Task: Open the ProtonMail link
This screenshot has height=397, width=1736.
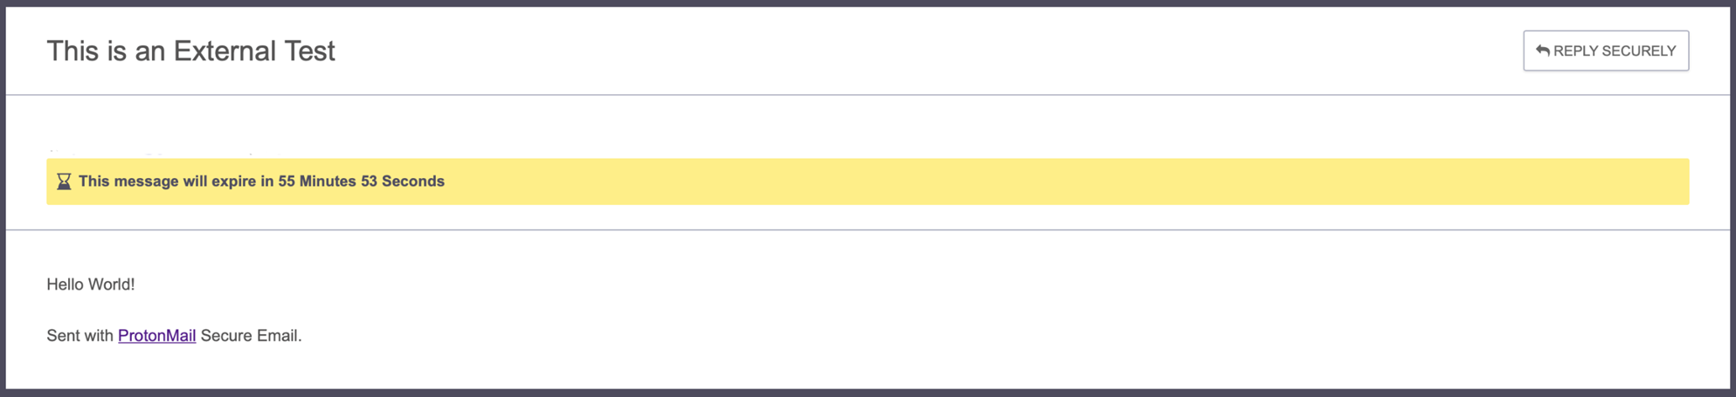Action: pyautogui.click(x=156, y=336)
